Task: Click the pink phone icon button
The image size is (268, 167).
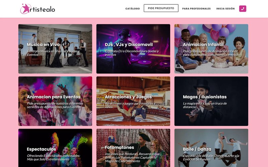Action: tap(243, 9)
